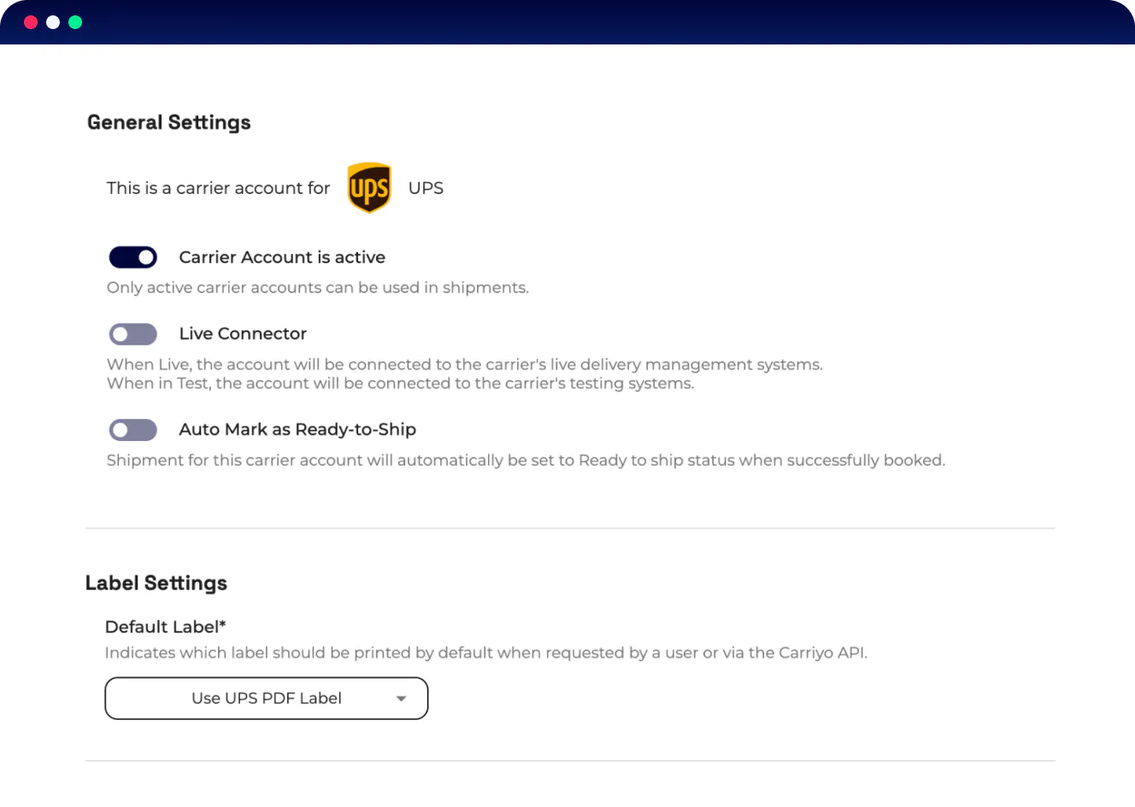Click the Auto Mark as Ready-to-Ship label

click(x=297, y=429)
